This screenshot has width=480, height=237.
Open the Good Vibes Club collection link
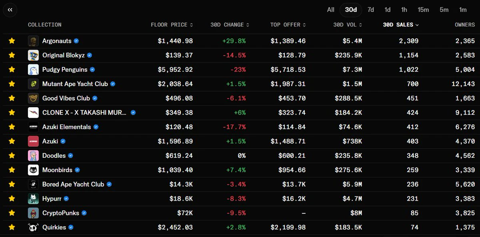(x=66, y=98)
